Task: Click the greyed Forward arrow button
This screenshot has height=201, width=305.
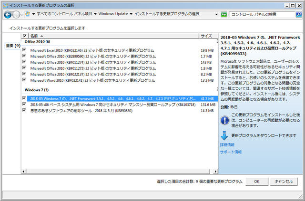Action: [16, 15]
